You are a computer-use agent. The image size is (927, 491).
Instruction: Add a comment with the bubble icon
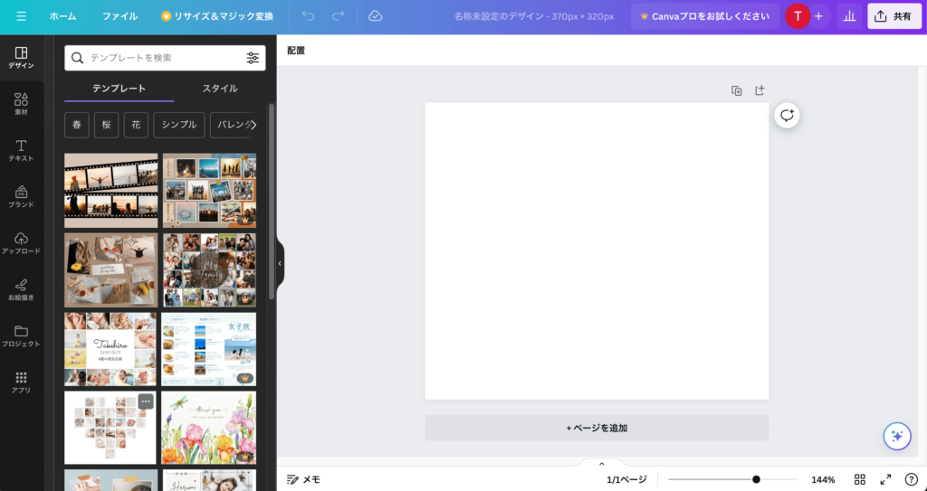point(787,115)
